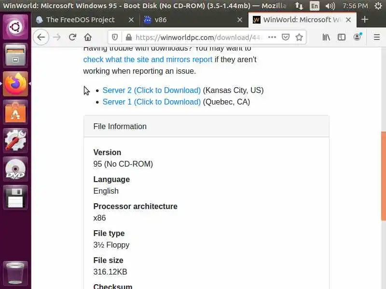
Task: Save page to Pocket
Action: [286, 38]
